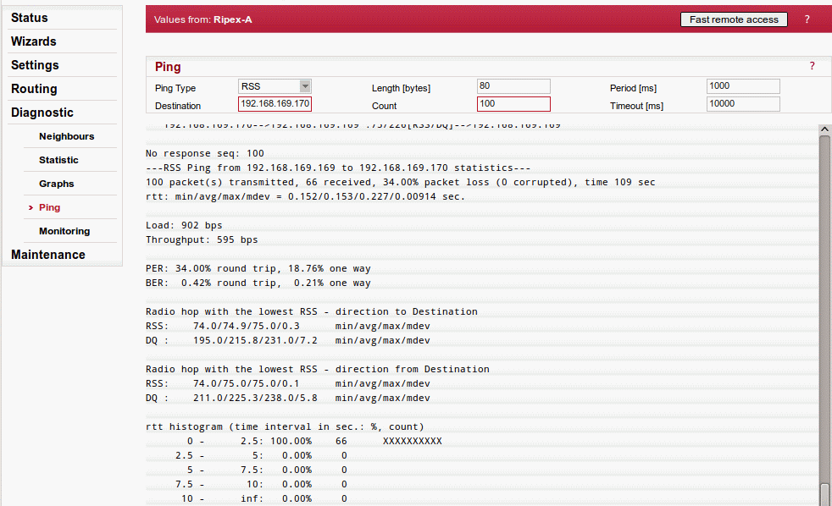832x506 pixels.
Task: Go to Neighbours diagnostic page
Action: point(66,136)
